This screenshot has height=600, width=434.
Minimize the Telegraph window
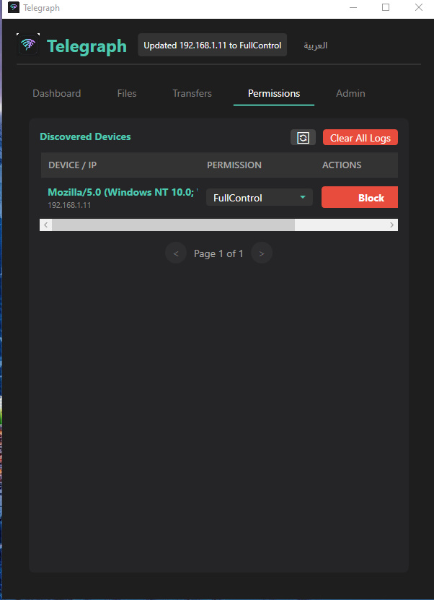[x=353, y=8]
